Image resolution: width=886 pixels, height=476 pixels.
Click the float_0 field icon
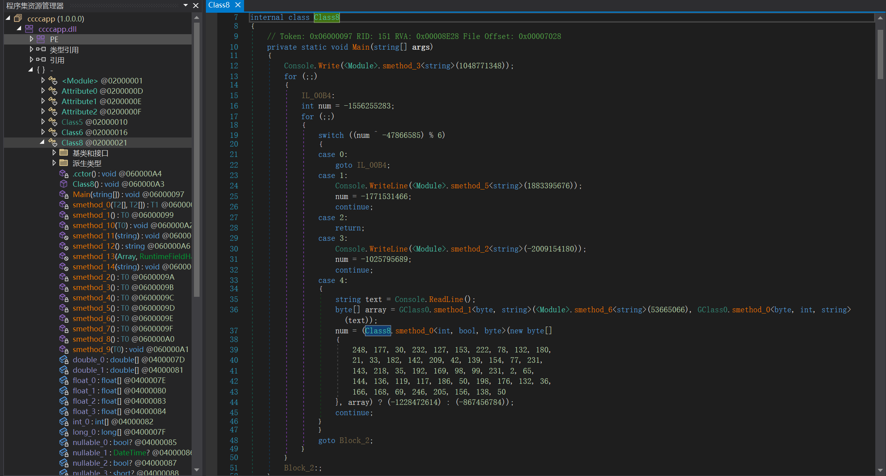64,380
